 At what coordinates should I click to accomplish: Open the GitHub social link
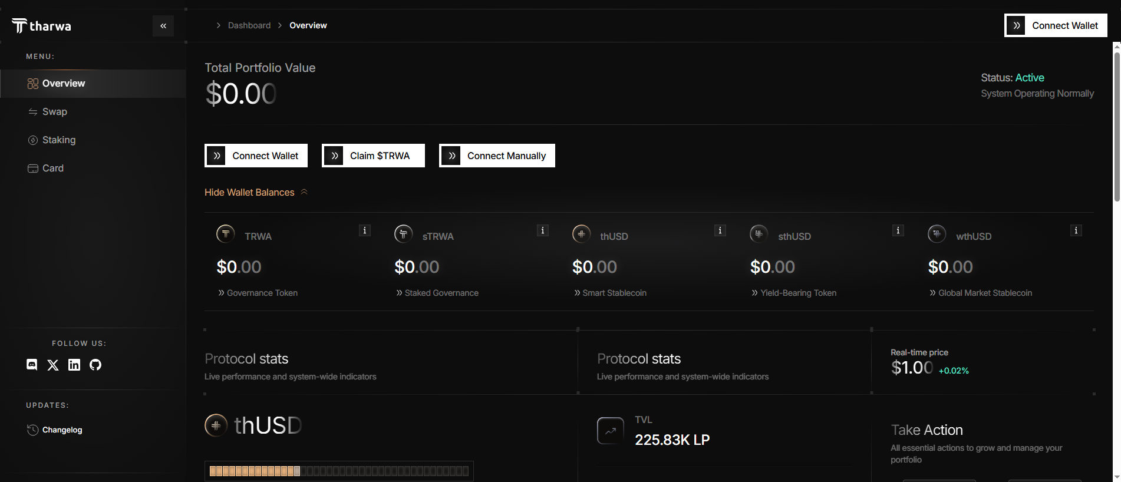95,365
